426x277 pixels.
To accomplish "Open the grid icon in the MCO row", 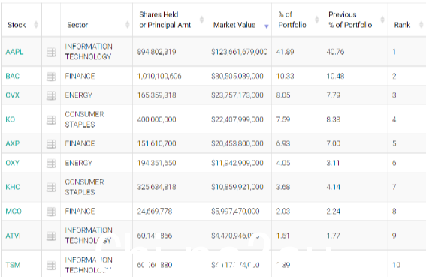I will (51, 212).
